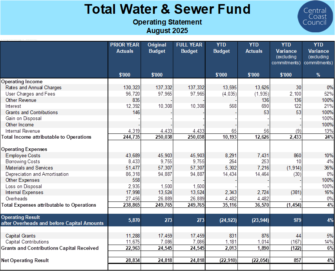The height and width of the screenshot is (271, 335).
Task: Click the PRIOR YEAR Actuals column header
Action: (x=125, y=48)
